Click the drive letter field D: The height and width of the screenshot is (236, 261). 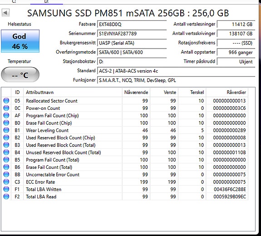point(132,62)
